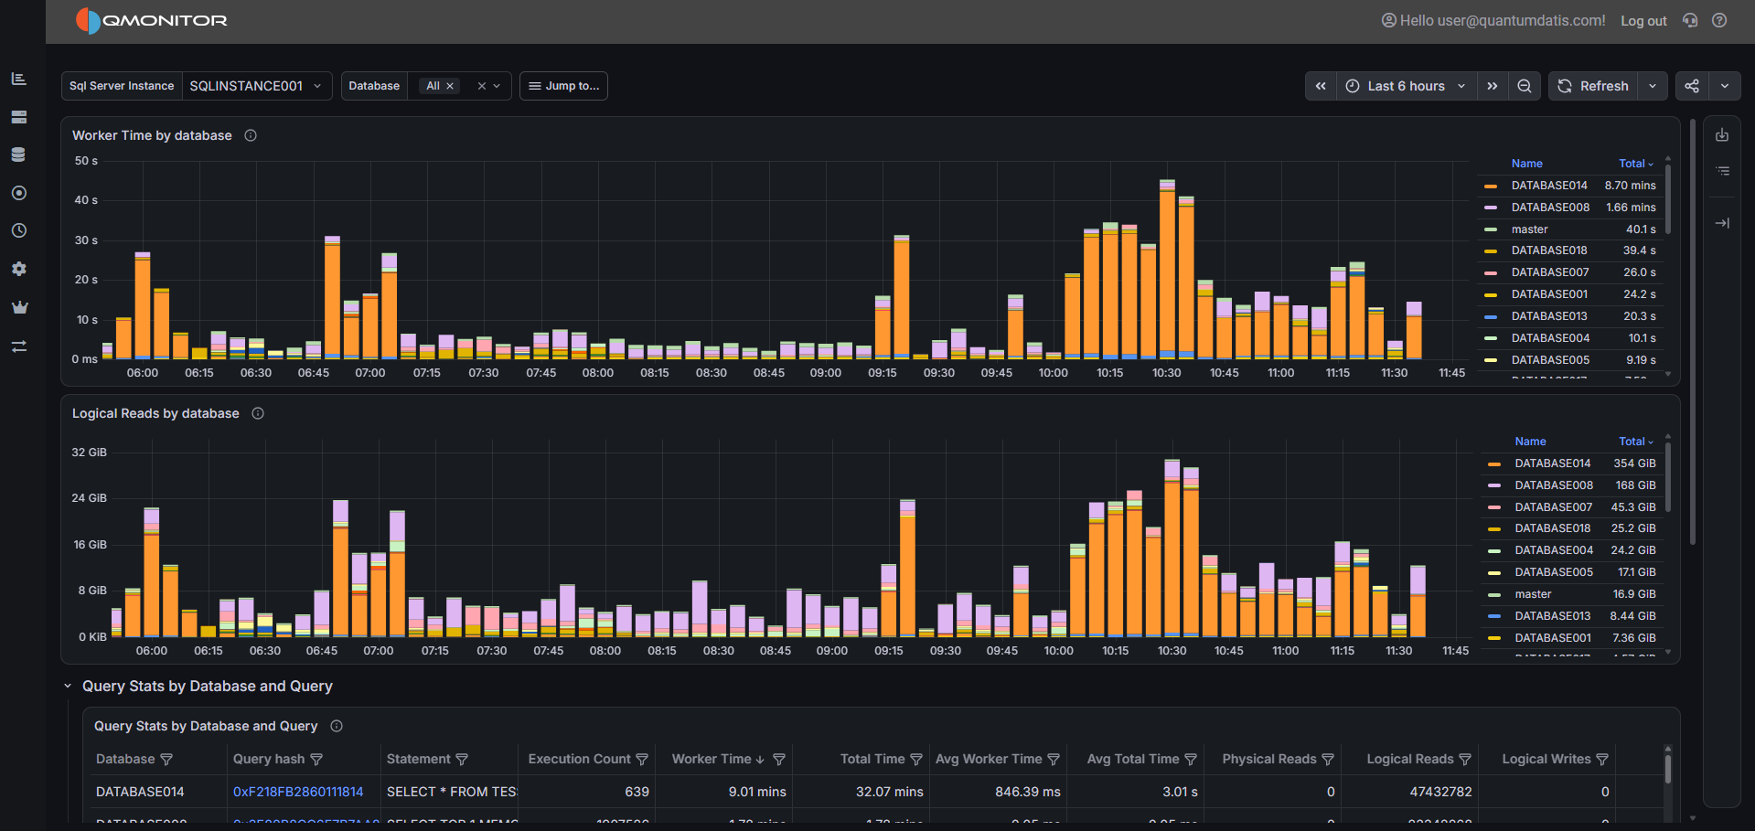Filter the Execution Count column

click(x=642, y=760)
